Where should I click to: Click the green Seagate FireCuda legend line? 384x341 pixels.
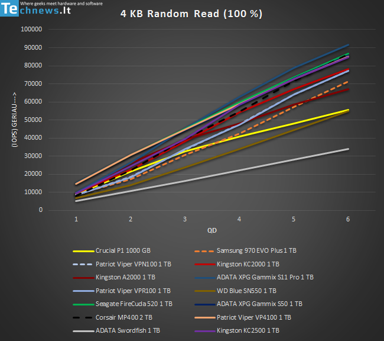[x=83, y=304]
